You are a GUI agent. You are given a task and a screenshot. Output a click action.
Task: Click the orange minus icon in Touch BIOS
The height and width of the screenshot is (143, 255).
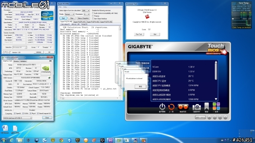[x=186, y=107]
